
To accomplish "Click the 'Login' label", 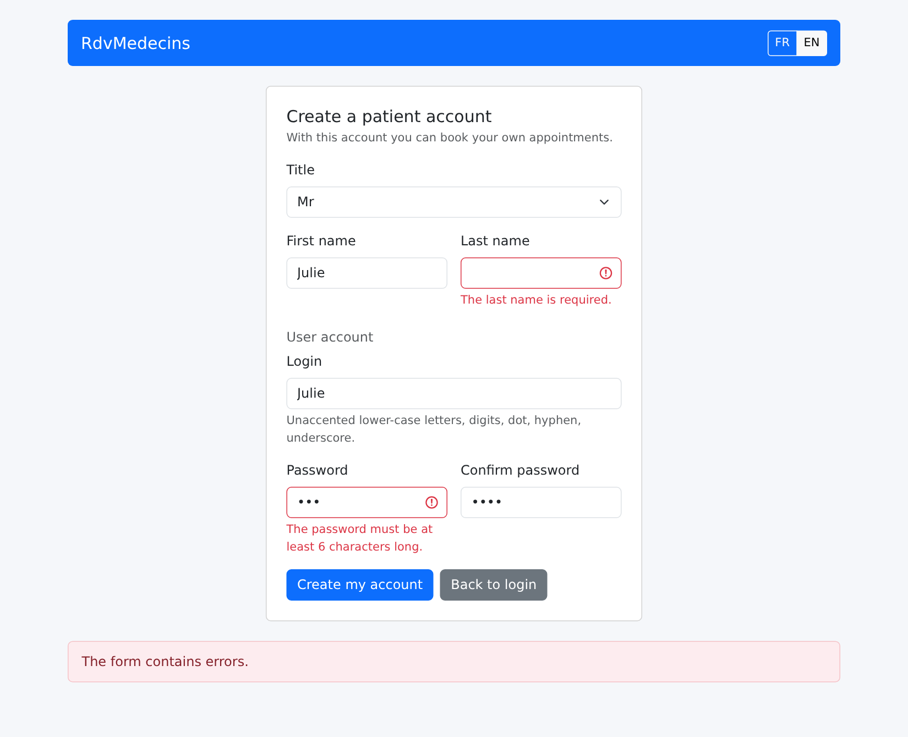I will [304, 361].
